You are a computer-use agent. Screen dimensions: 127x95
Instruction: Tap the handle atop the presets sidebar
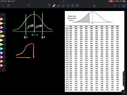tap(3, 15)
